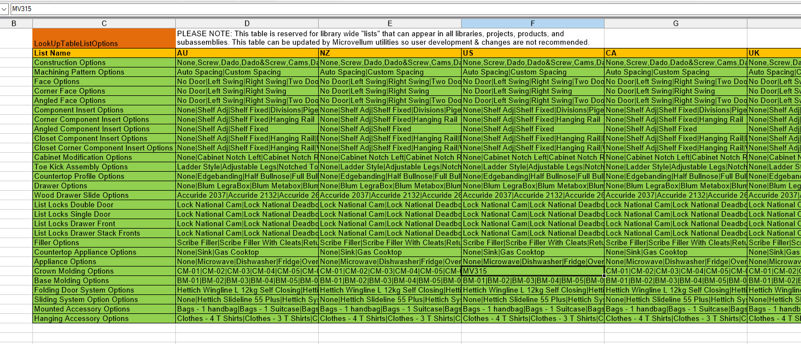Click the Mounted Accessory Options cell
Screen dimensions: 801x344
tap(104, 309)
